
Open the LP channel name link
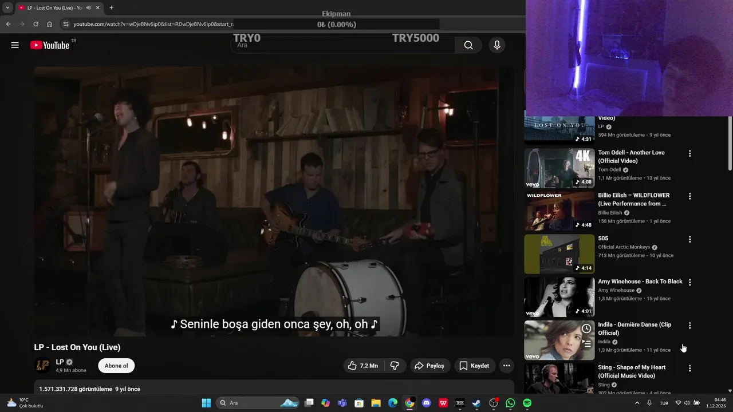click(60, 362)
